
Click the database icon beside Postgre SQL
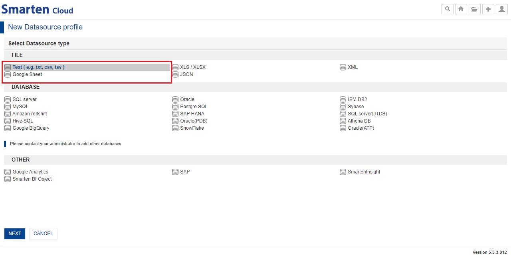click(175, 107)
